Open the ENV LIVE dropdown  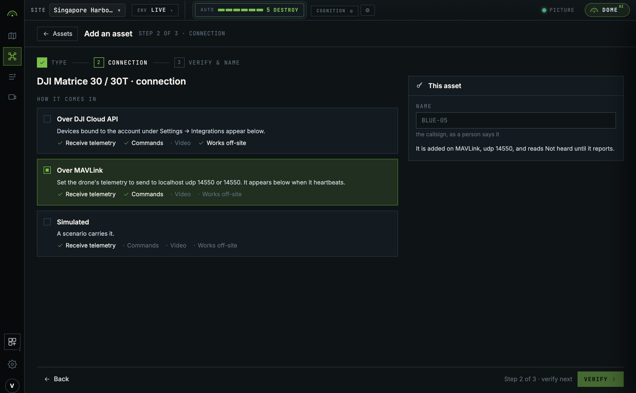[x=155, y=11]
